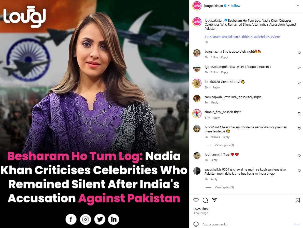This screenshot has width=303, height=228.
Task: View the 1,025 likes list
Action: pyautogui.click(x=200, y=209)
